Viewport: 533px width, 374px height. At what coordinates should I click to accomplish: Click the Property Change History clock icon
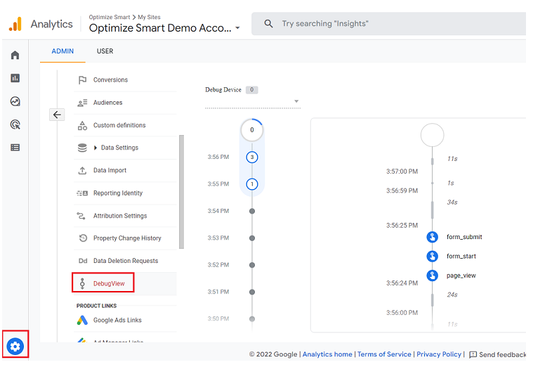[x=83, y=238]
